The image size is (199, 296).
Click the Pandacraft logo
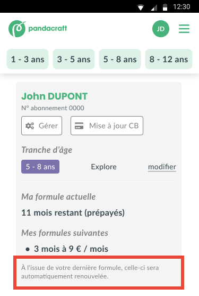click(x=38, y=29)
